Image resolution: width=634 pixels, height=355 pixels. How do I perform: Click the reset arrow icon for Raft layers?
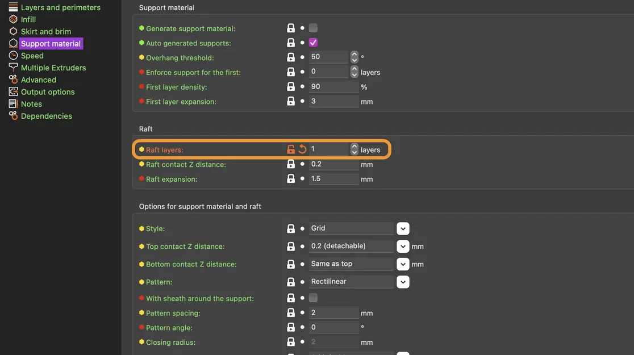point(302,149)
